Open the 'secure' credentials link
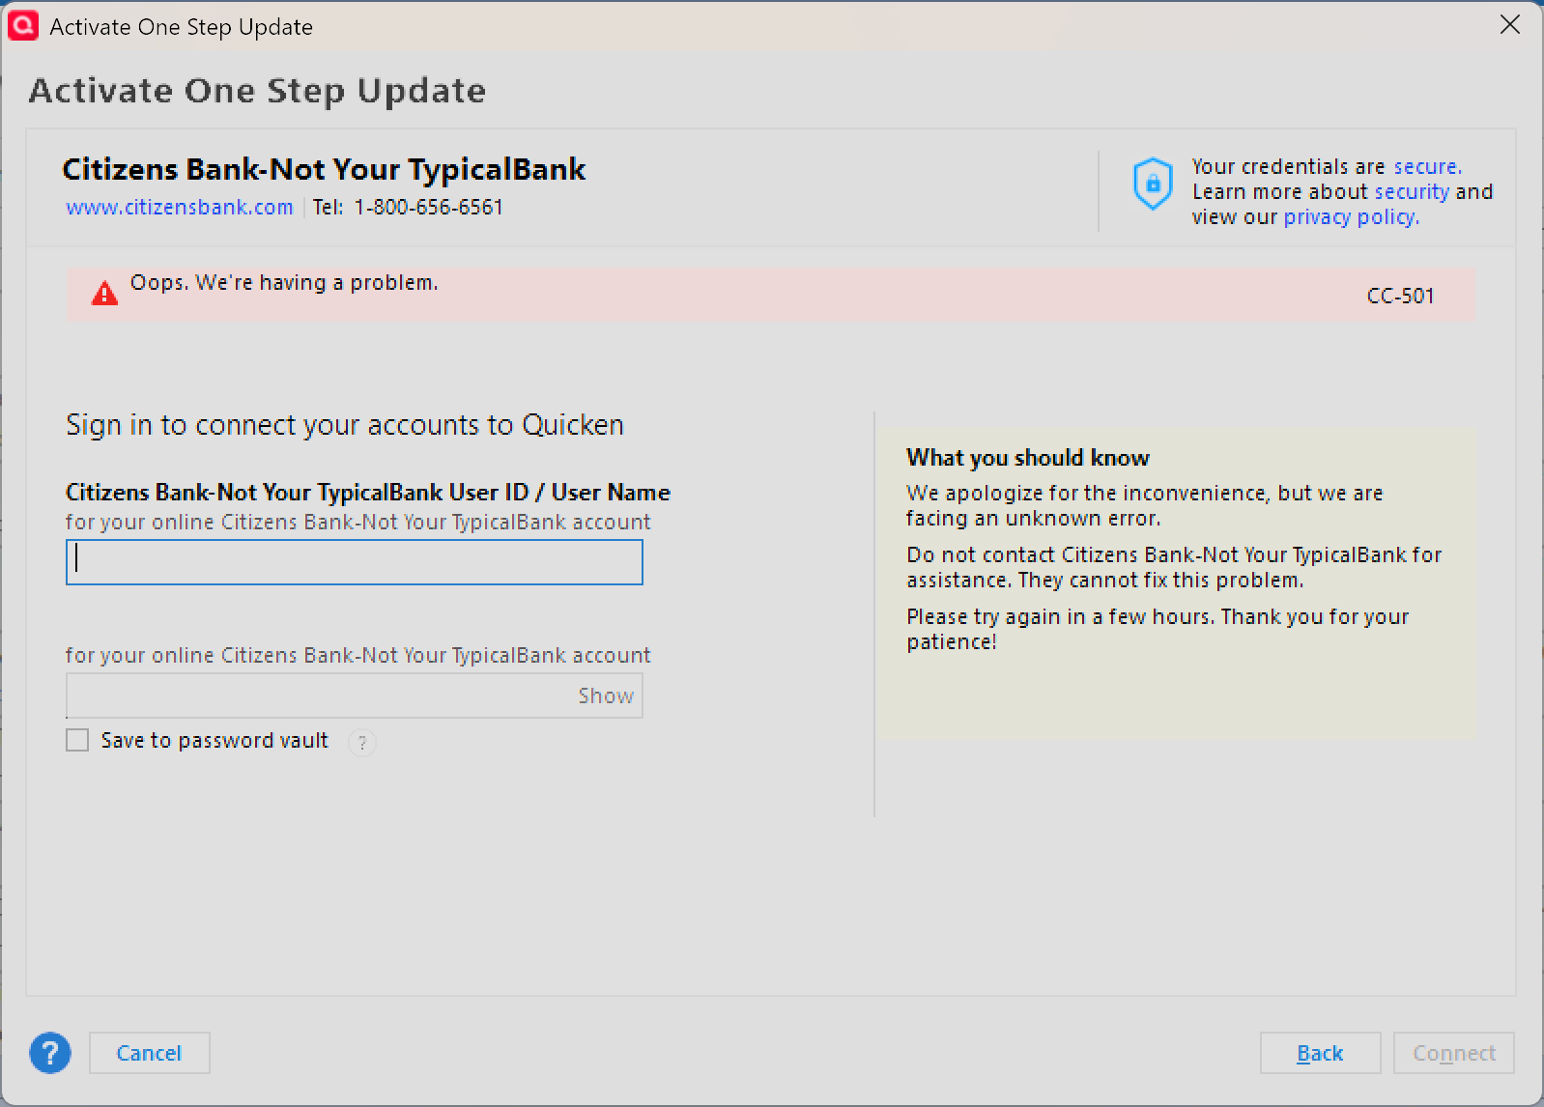This screenshot has width=1544, height=1107. coord(1427,166)
